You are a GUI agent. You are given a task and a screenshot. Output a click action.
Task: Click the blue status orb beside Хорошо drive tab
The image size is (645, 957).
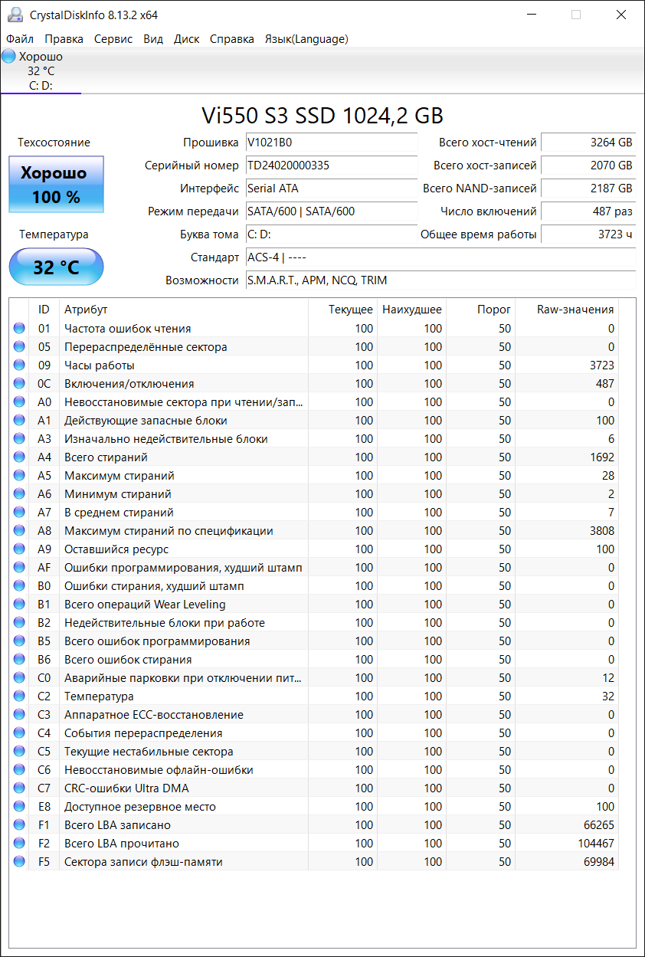click(x=9, y=56)
